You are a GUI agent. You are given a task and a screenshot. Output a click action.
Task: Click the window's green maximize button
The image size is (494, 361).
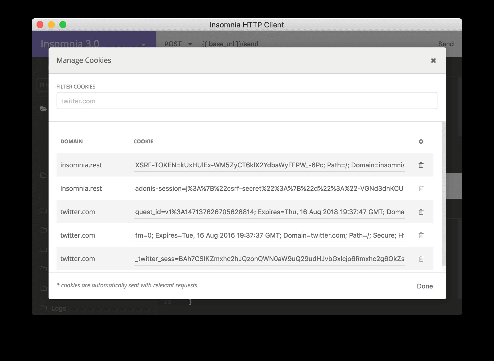click(x=63, y=25)
